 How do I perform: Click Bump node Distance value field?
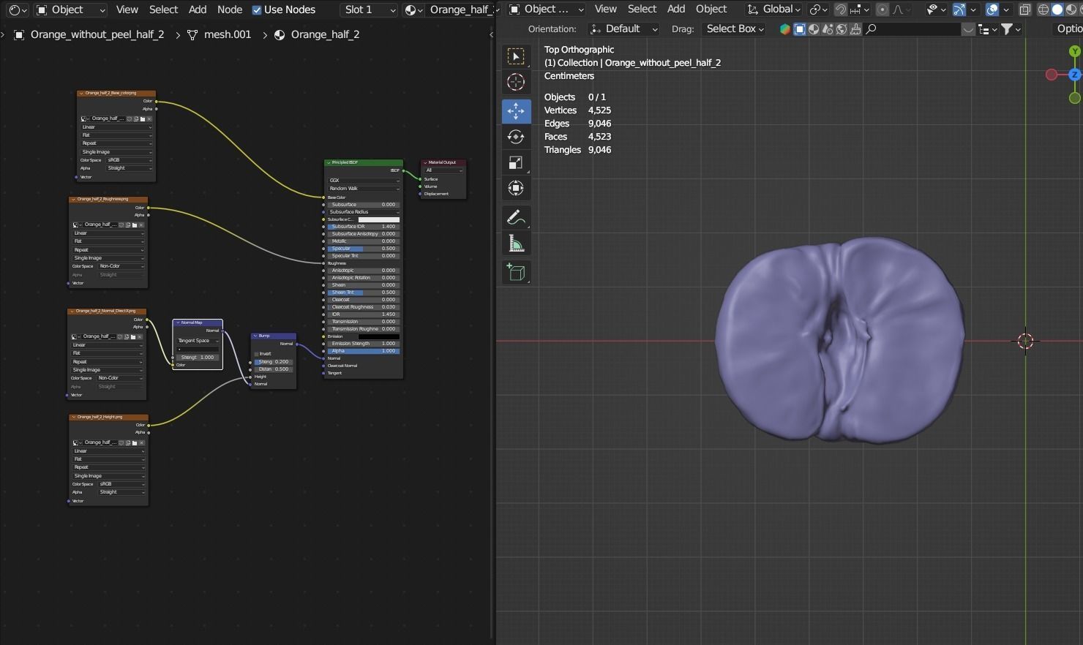pos(274,369)
